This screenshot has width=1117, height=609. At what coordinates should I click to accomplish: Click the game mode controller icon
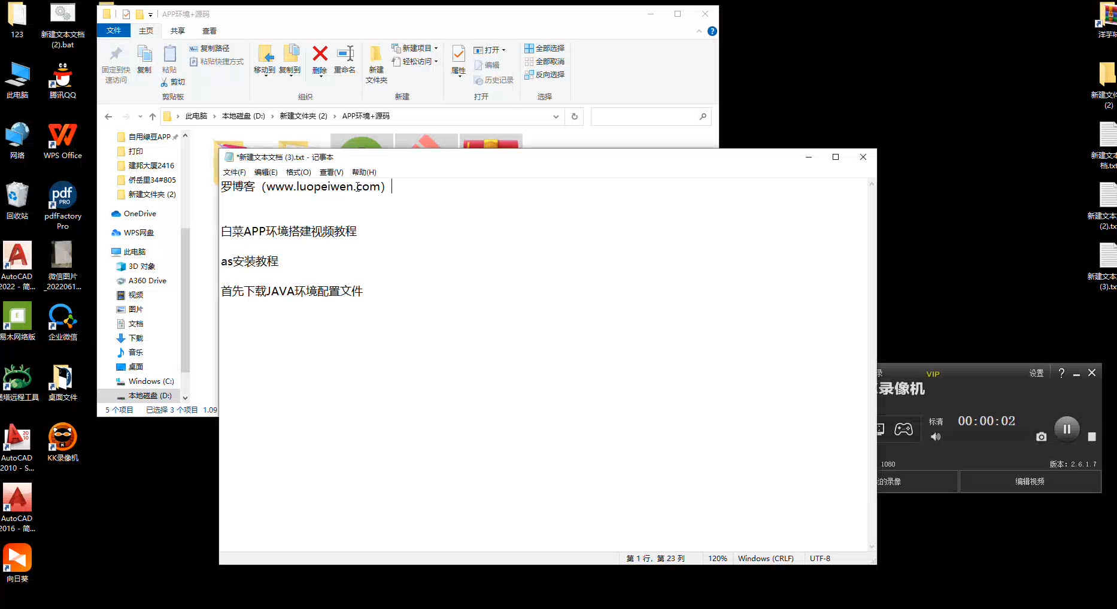[x=903, y=429]
